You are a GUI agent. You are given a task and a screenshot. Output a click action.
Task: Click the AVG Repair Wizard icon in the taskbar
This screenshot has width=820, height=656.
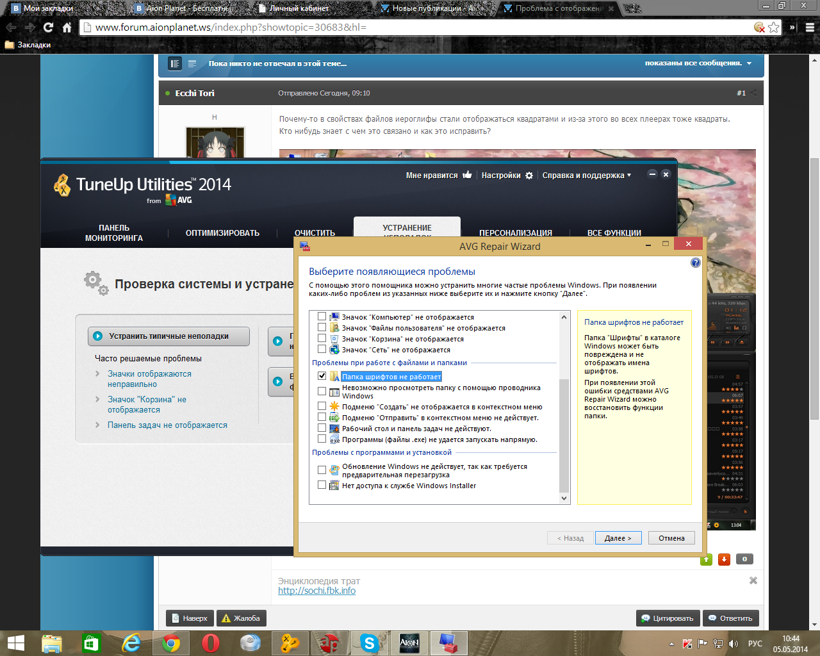(x=448, y=643)
